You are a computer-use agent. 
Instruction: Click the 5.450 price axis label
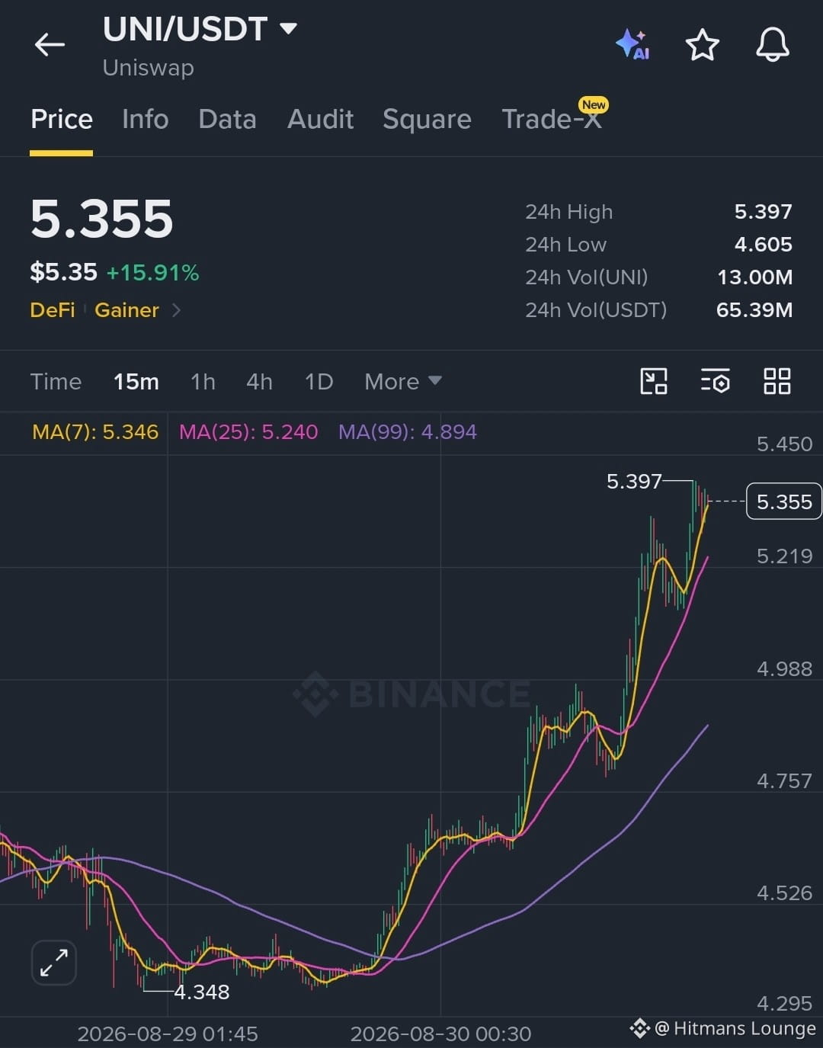pyautogui.click(x=784, y=444)
